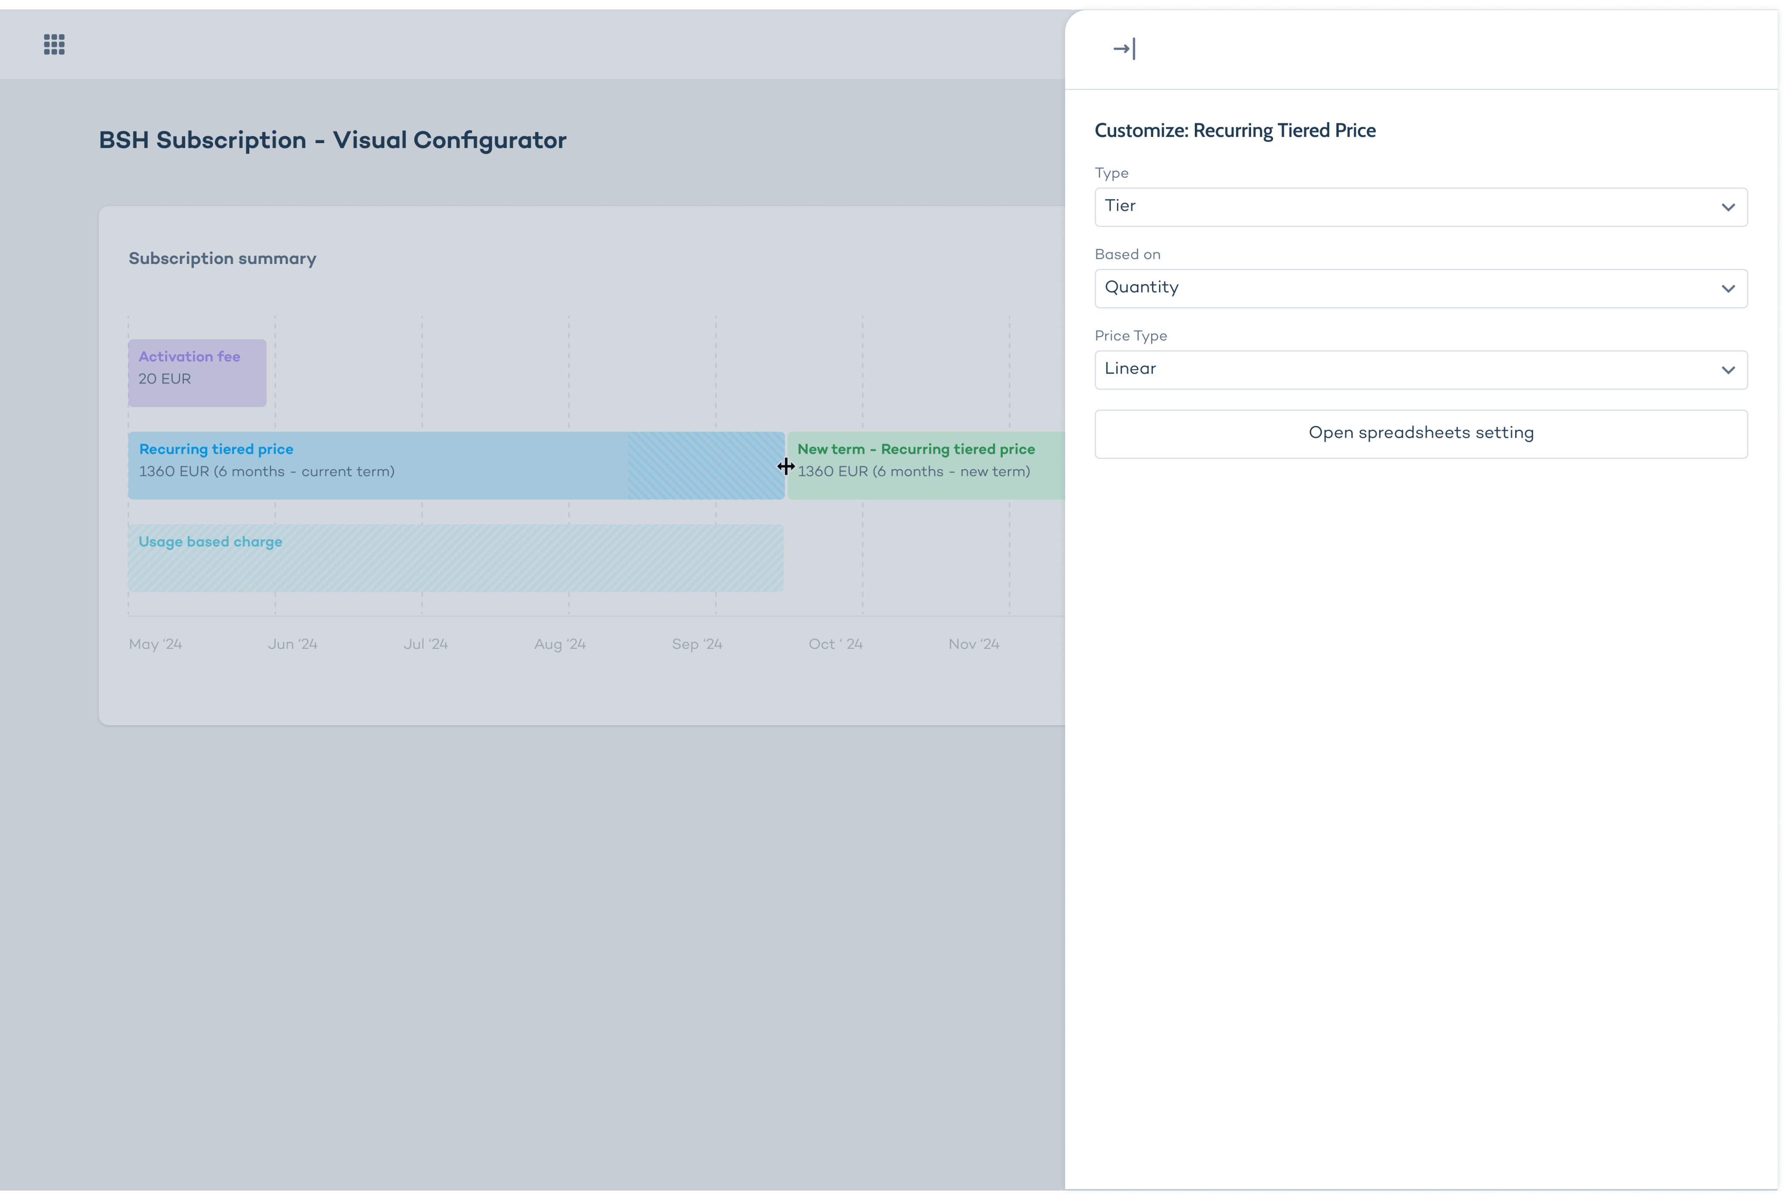Click the Subscription summary heading
1788x1199 pixels.
pyautogui.click(x=222, y=258)
